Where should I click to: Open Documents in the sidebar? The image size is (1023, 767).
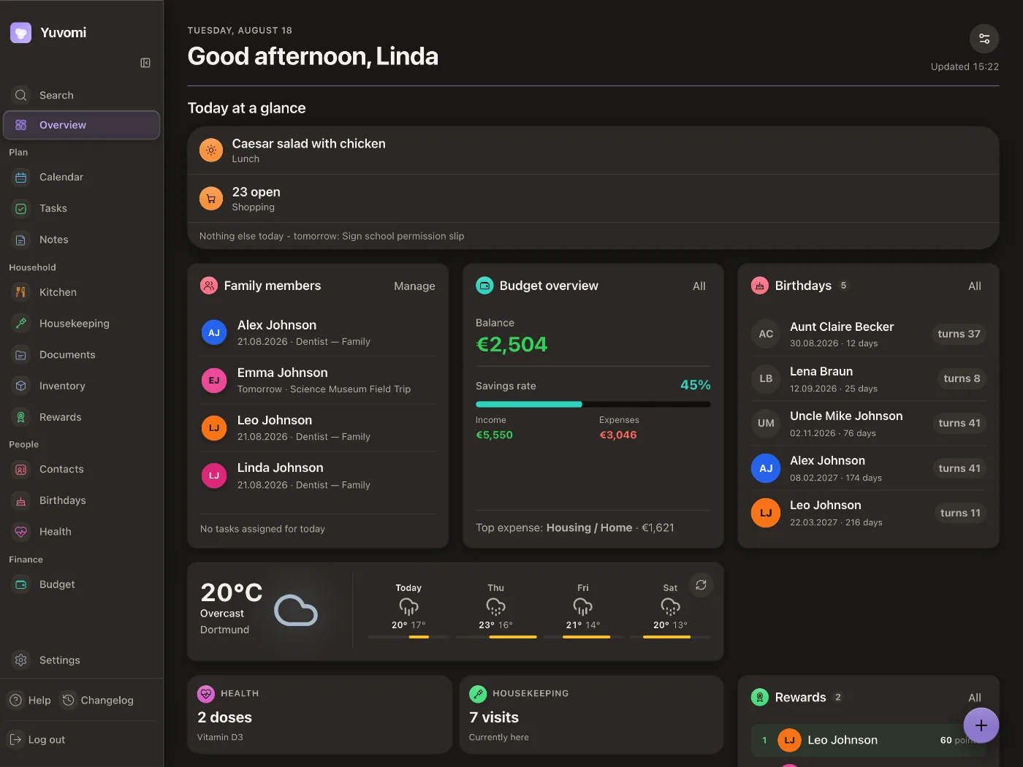click(82, 355)
